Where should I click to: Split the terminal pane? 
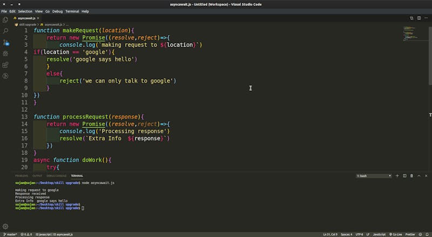pyautogui.click(x=404, y=175)
